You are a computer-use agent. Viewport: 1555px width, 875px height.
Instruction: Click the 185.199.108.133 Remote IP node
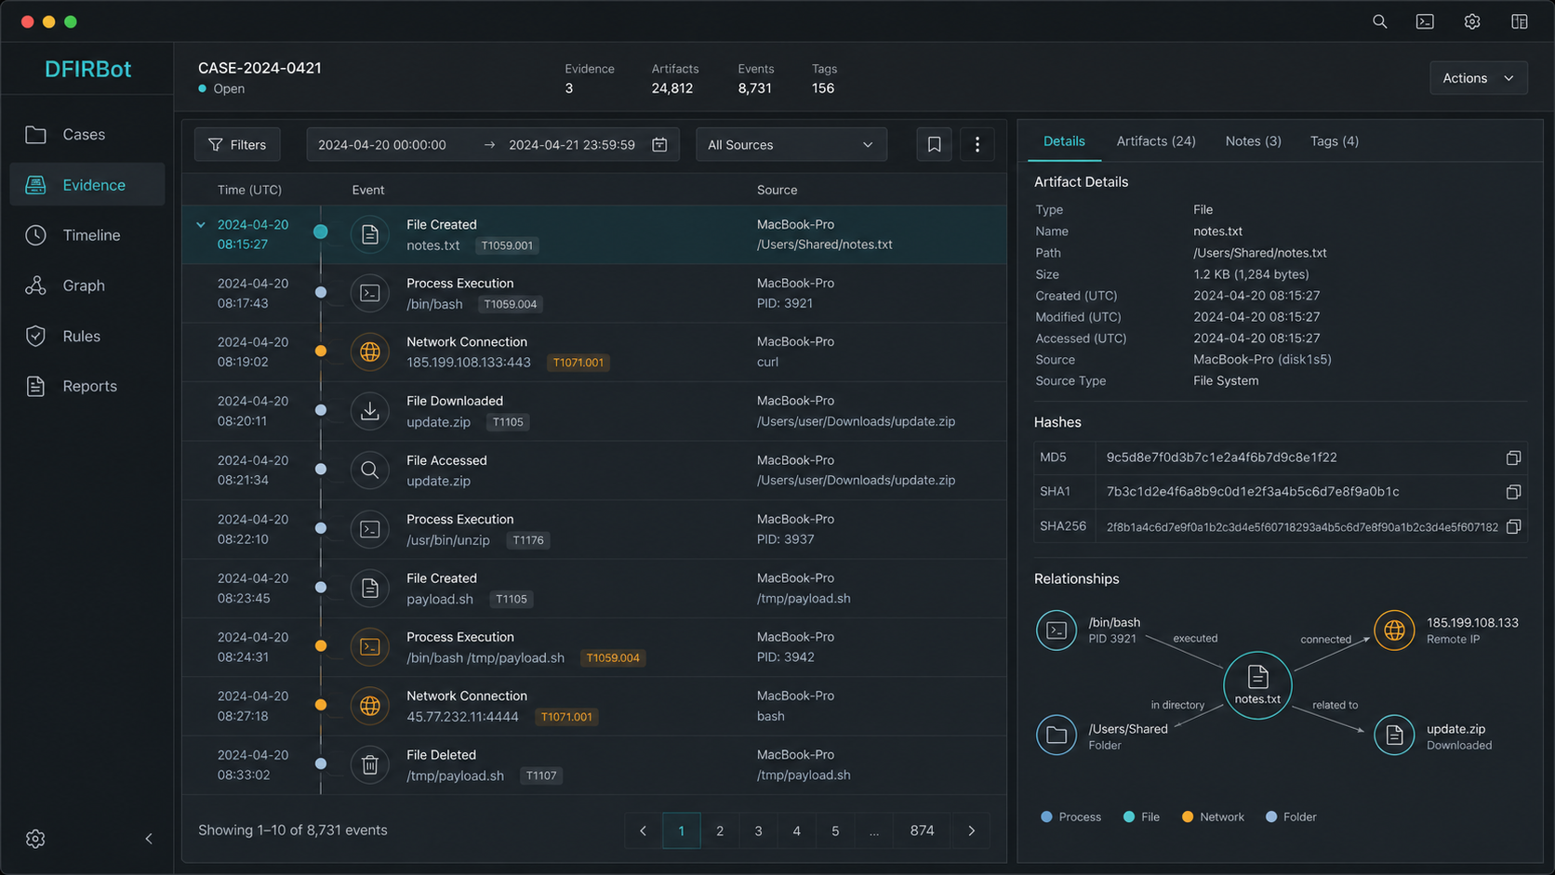(x=1394, y=630)
